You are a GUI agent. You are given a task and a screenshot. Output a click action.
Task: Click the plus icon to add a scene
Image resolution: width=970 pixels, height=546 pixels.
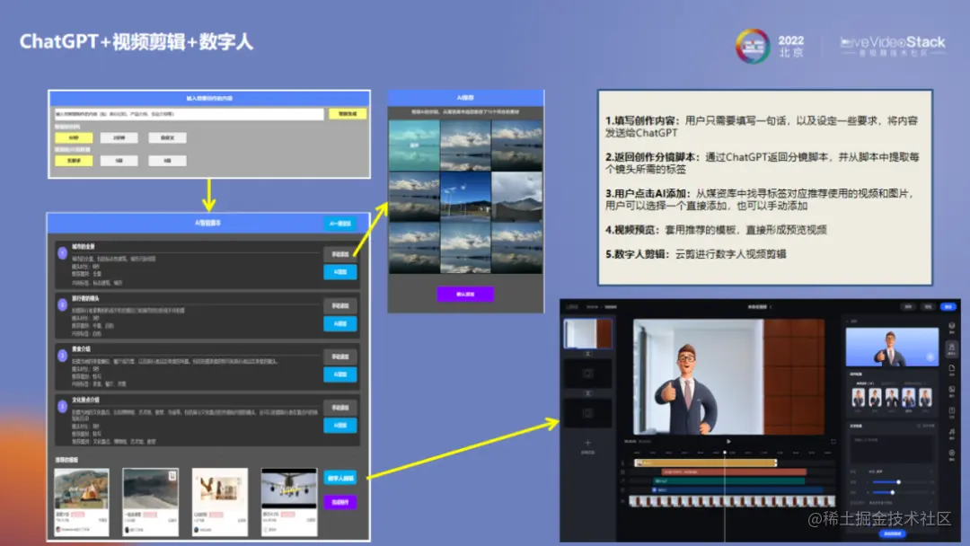[x=587, y=443]
